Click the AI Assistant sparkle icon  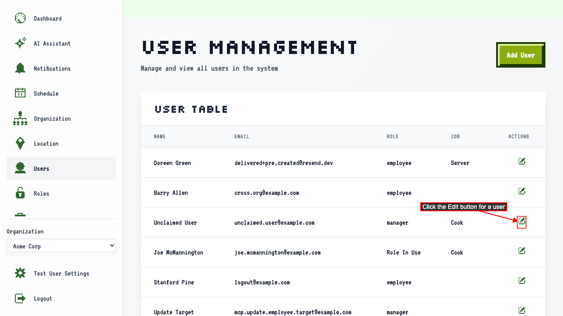pyautogui.click(x=20, y=43)
